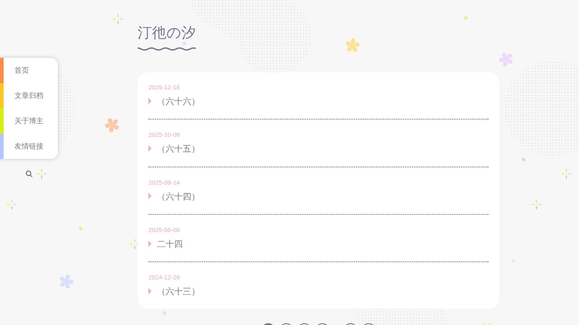Screen dimensions: 579x325
Task: Go to 首页 in the sidebar
Action: pyautogui.click(x=22, y=70)
